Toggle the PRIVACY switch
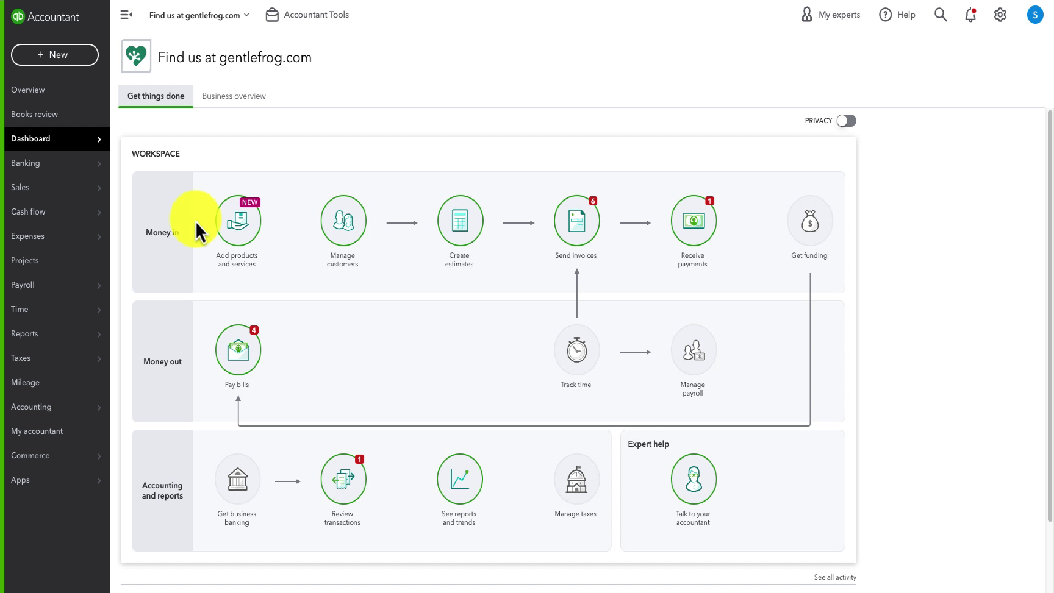The height and width of the screenshot is (593, 1054). 846,121
